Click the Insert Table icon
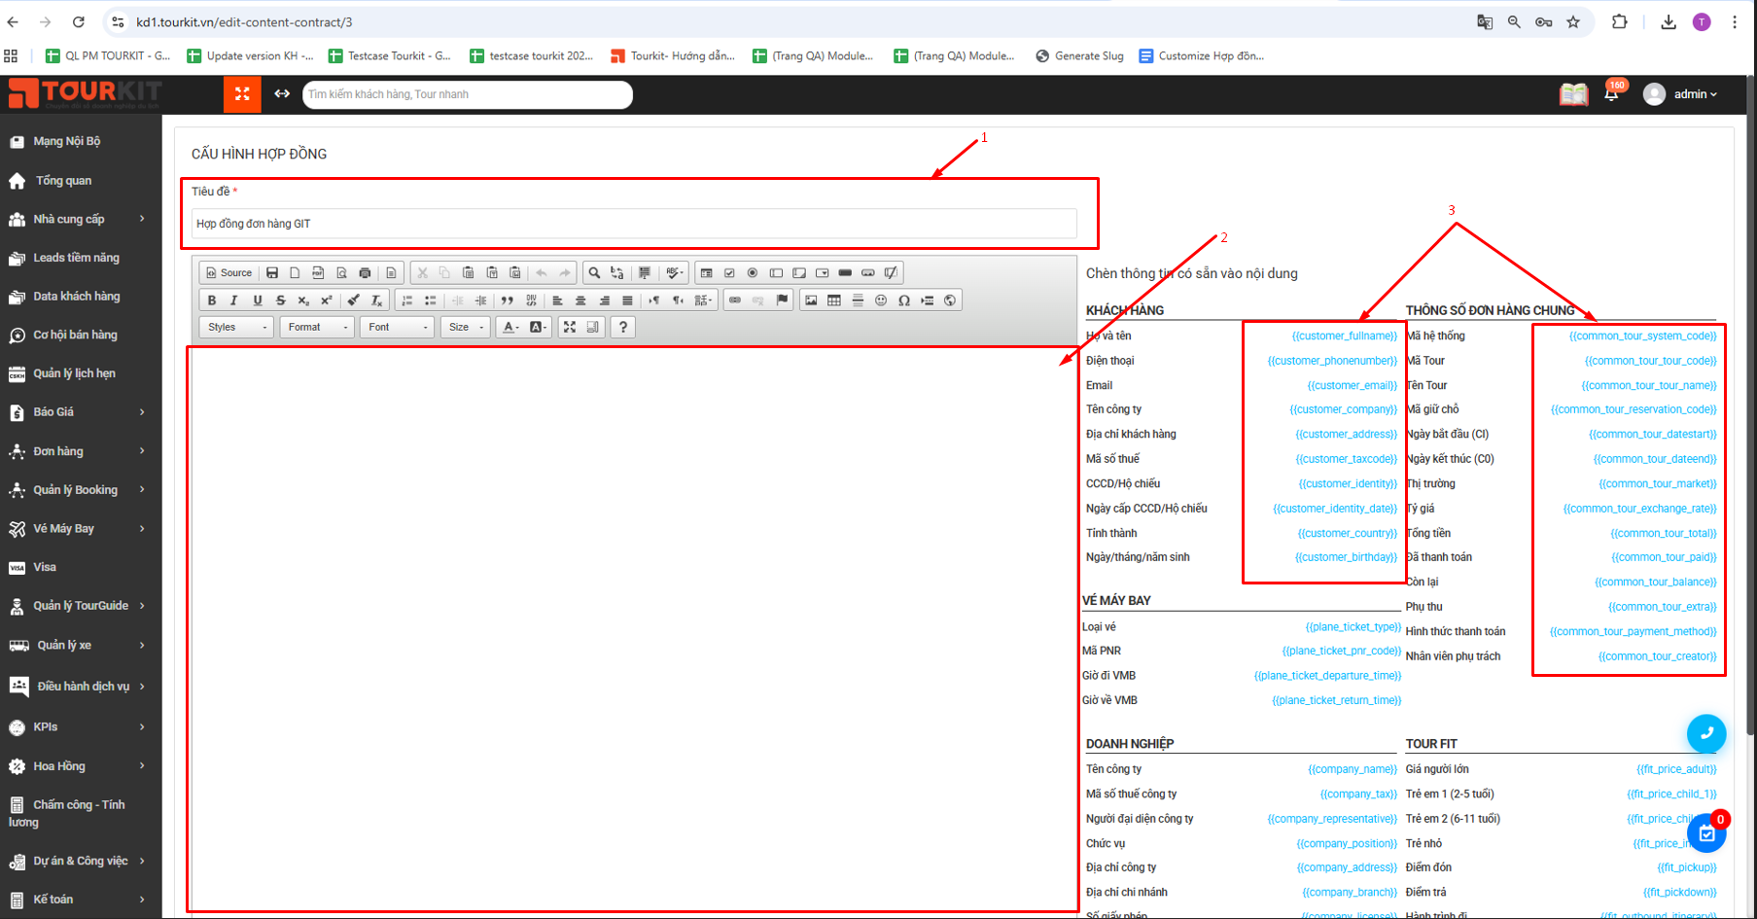 (834, 300)
